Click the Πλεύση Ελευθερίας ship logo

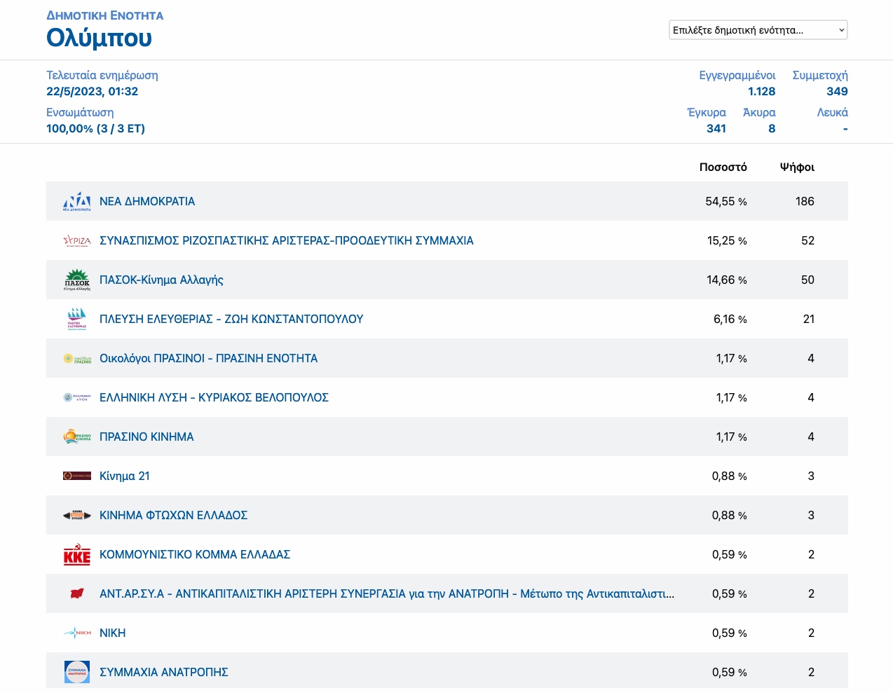(77, 319)
